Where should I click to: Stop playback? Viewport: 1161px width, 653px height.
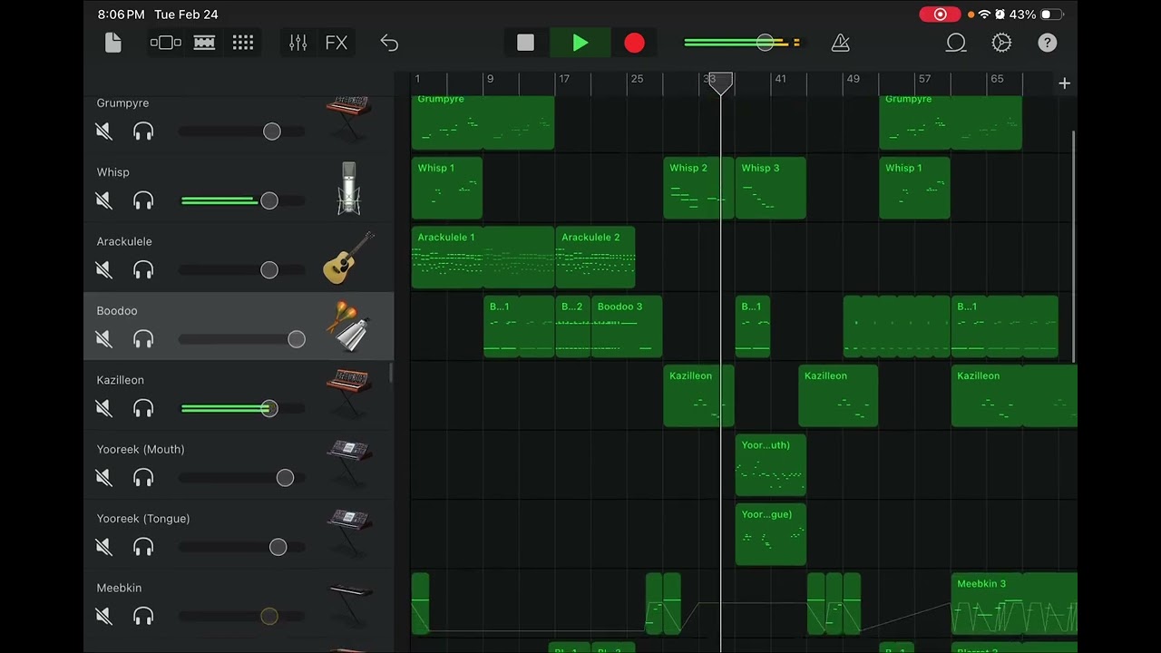click(x=525, y=43)
